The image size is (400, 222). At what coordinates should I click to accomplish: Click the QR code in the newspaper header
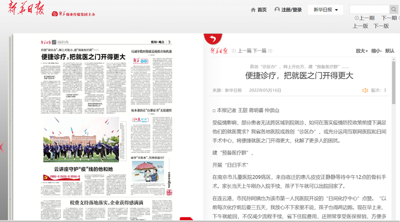coord(54,42)
